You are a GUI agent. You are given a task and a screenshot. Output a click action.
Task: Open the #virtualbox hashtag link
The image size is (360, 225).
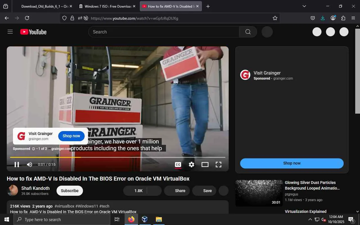point(64,206)
